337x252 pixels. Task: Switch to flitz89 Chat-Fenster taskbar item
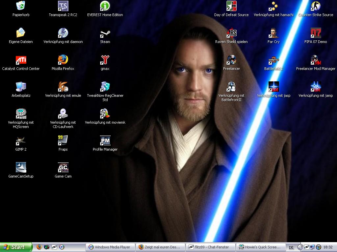(x=211, y=247)
